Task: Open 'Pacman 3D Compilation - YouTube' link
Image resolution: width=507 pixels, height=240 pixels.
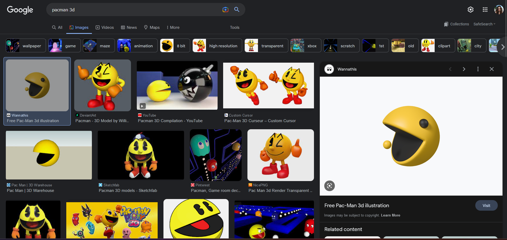Action: [170, 121]
